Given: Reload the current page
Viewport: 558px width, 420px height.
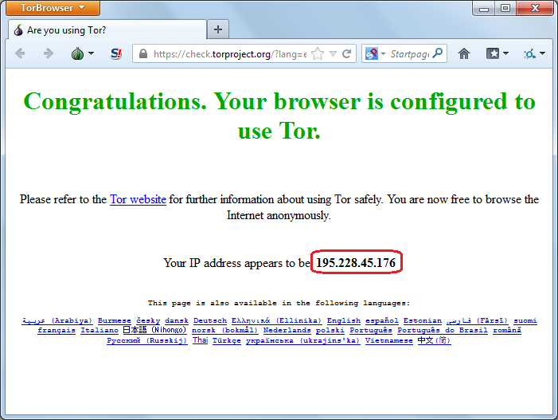Looking at the screenshot, I should coord(347,53).
